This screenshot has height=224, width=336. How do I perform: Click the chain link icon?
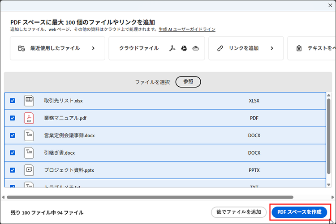220,48
